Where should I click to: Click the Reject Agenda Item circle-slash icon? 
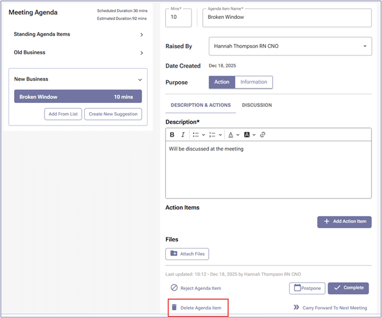tap(174, 288)
